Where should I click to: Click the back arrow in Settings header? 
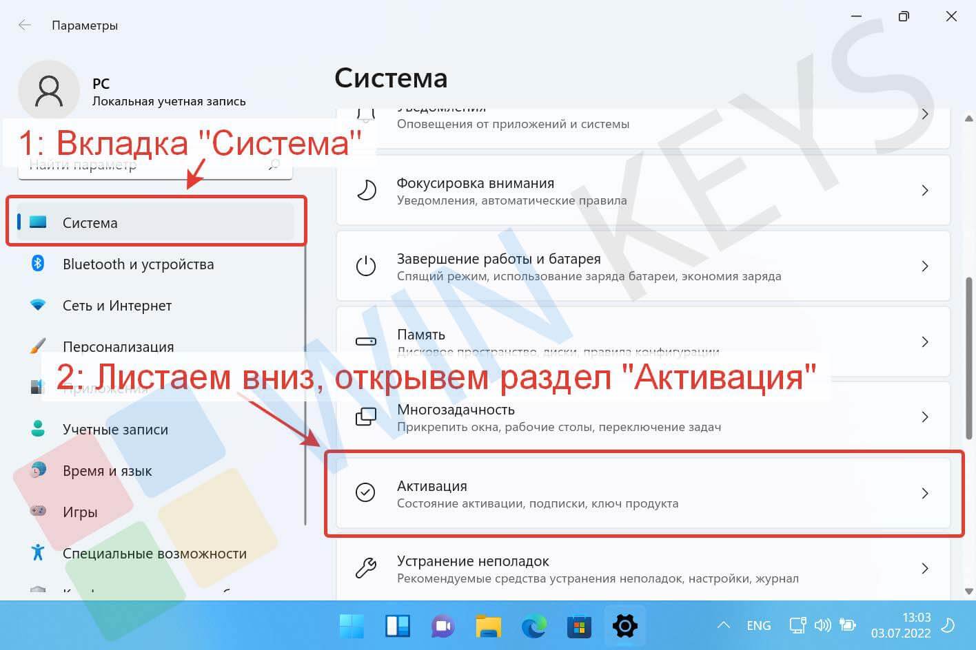coord(25,25)
